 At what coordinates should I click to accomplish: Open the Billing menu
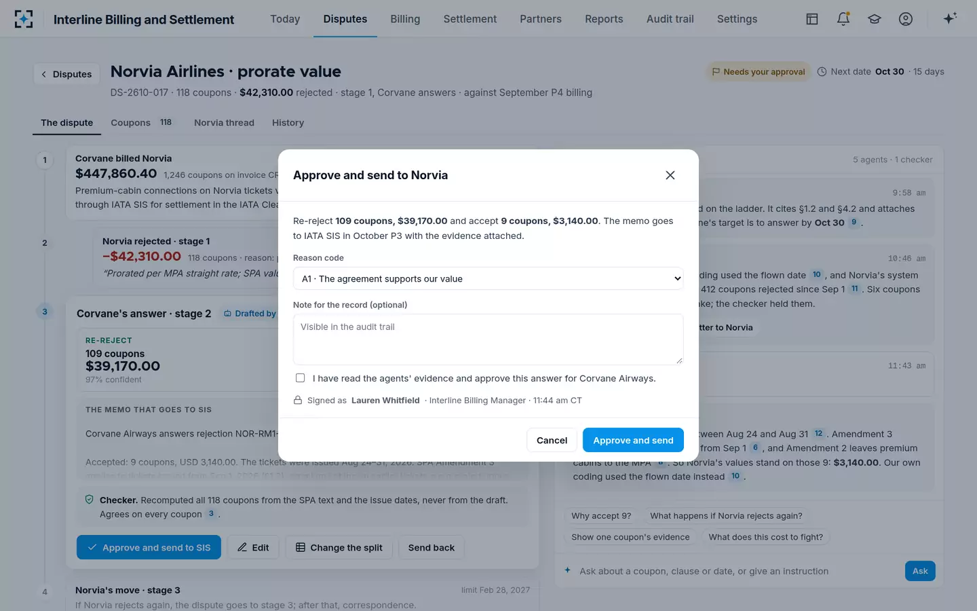(405, 19)
